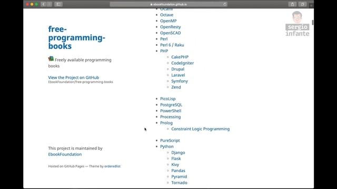Click the books emoji icon beside description
Screen dimensions: 337x189
[51, 58]
